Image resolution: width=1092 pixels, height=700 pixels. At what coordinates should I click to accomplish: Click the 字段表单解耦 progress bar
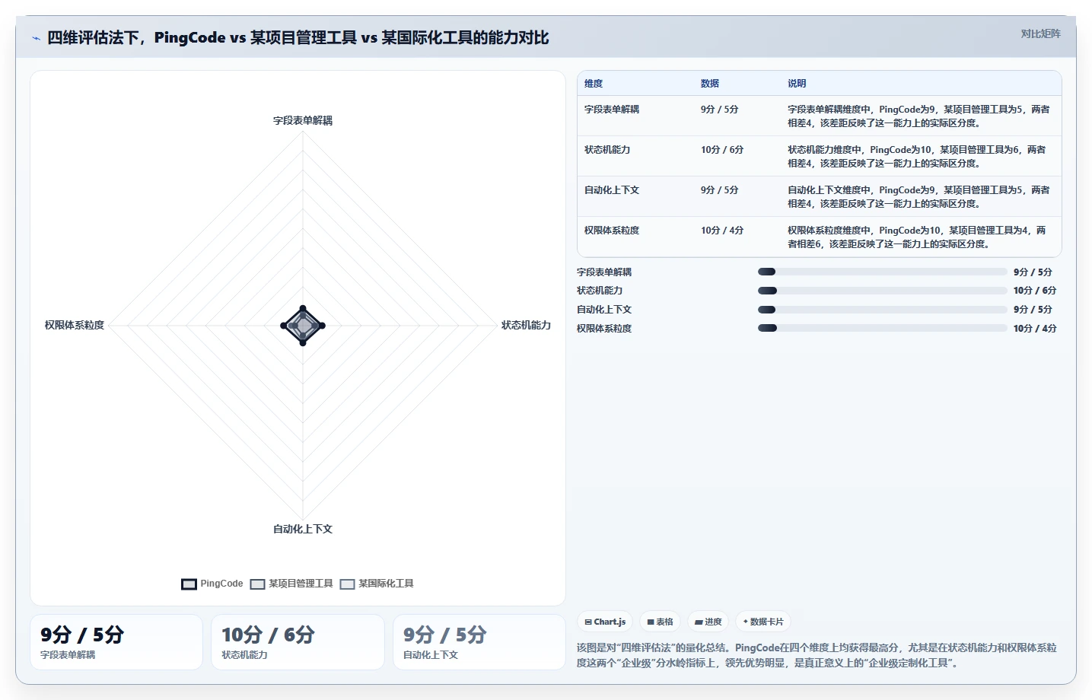click(x=883, y=272)
